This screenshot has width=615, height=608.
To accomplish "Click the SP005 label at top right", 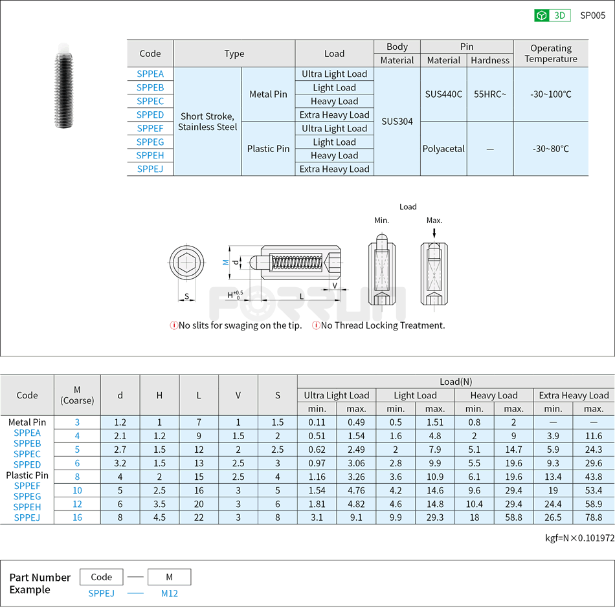I will coord(592,16).
